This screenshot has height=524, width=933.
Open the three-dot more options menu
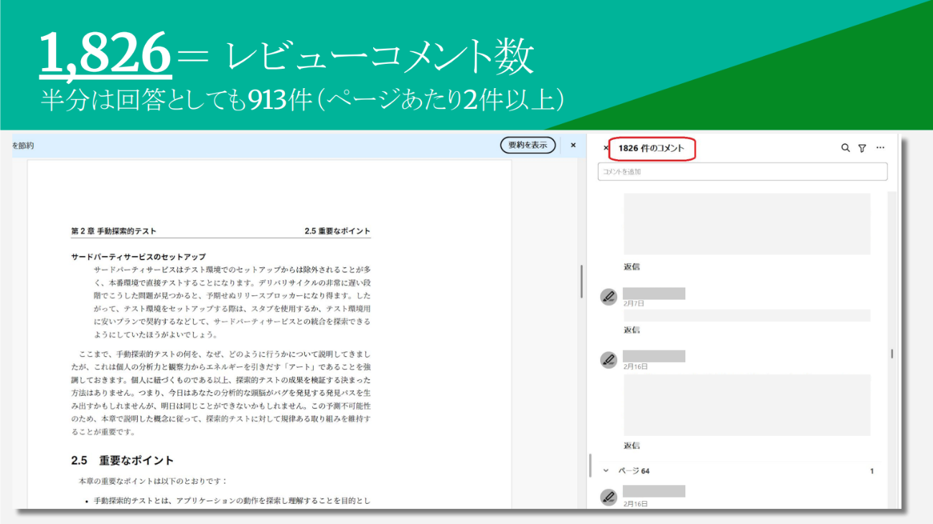(x=881, y=148)
